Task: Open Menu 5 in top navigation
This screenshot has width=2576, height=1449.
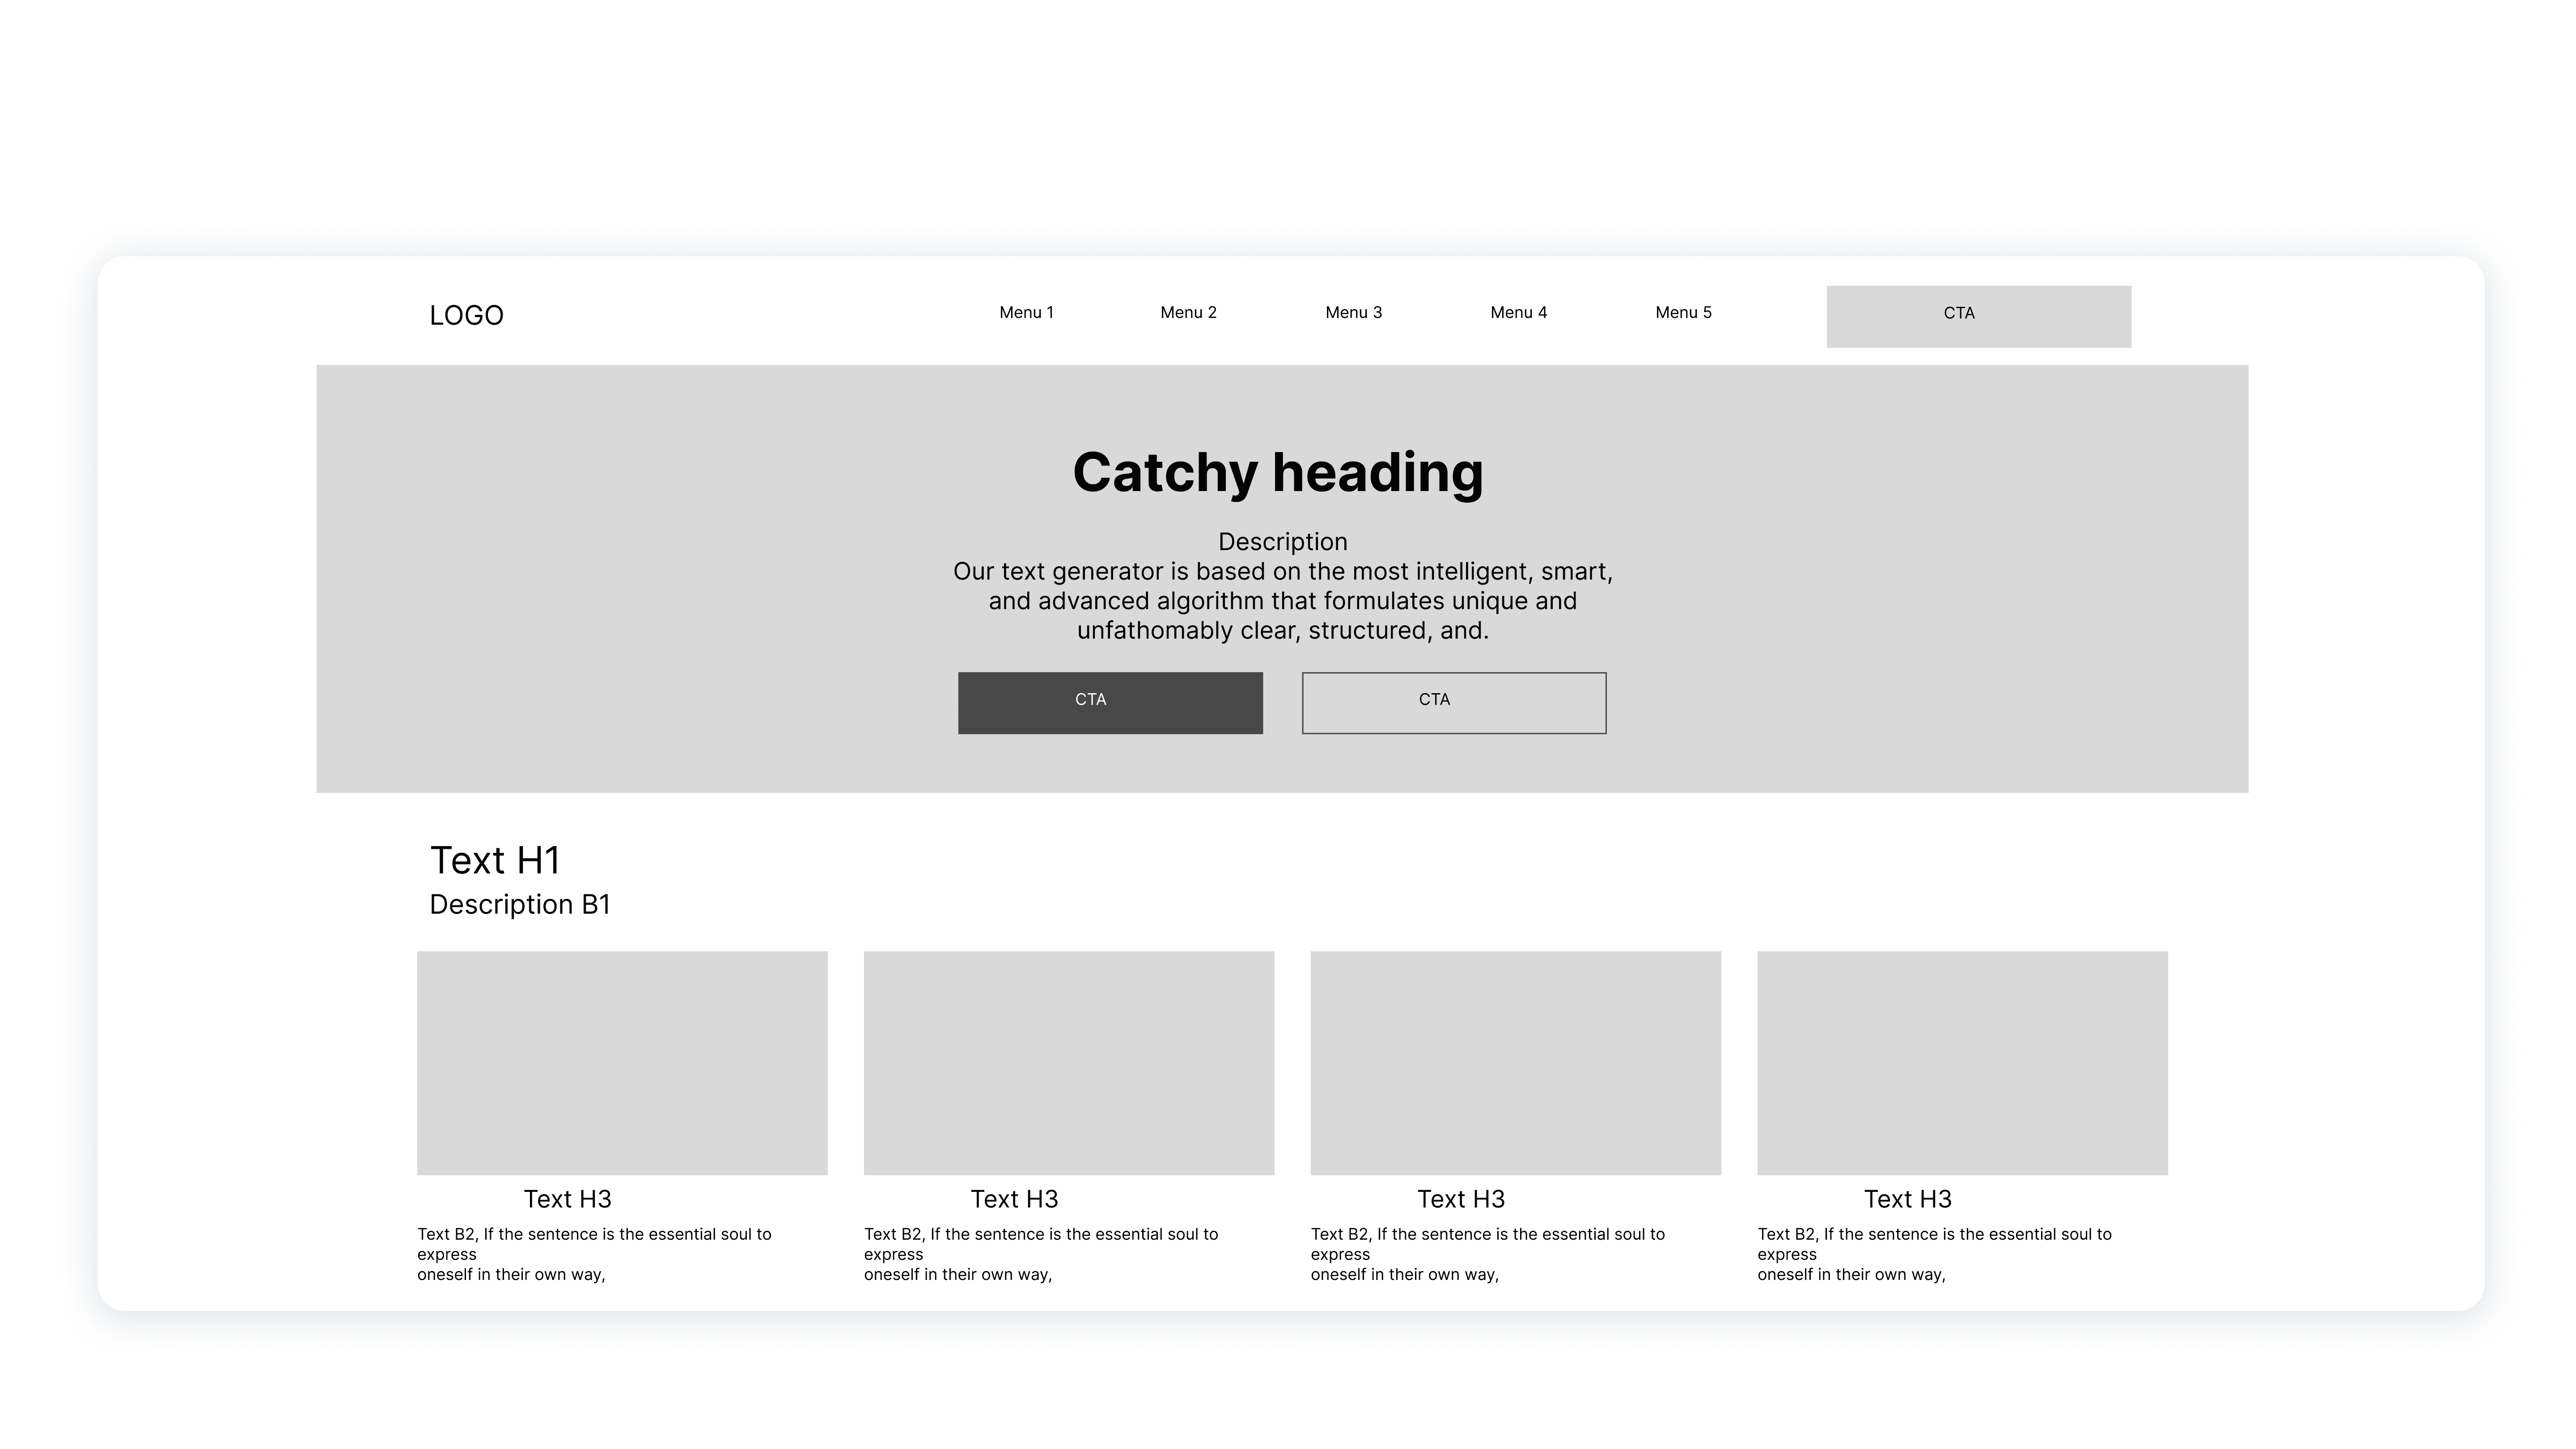Action: pos(1683,312)
